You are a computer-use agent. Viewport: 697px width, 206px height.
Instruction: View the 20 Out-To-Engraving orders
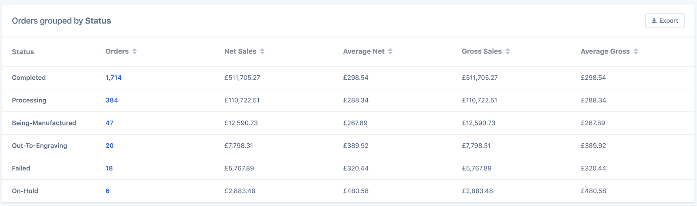tap(109, 145)
